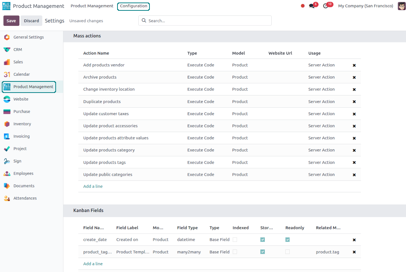Open CRM settings in sidebar
Image resolution: width=406 pixels, height=272 pixels.
(x=18, y=50)
